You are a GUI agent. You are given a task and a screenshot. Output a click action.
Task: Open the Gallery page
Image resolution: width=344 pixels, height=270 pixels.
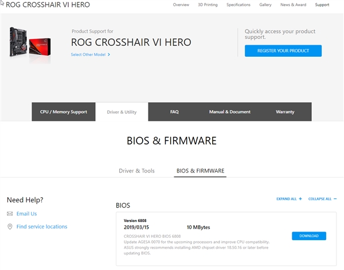[265, 5]
